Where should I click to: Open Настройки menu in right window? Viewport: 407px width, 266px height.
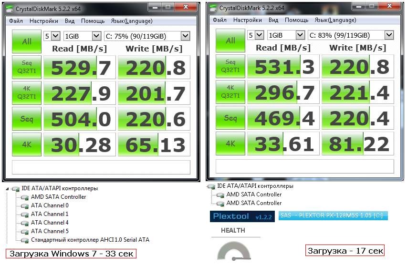coord(247,20)
